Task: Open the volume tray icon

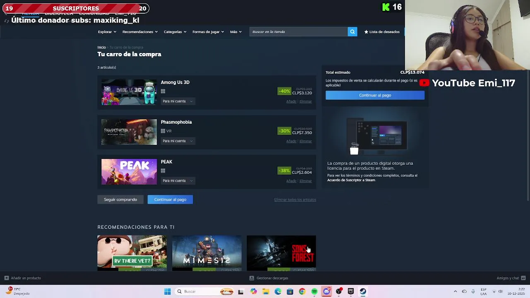Action: pyautogui.click(x=500, y=292)
